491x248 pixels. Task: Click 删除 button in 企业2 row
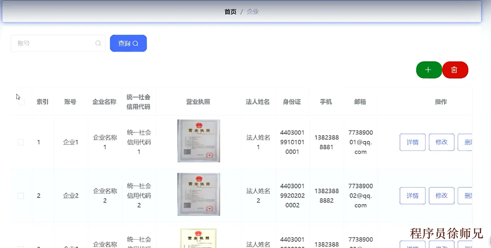pyautogui.click(x=465, y=196)
